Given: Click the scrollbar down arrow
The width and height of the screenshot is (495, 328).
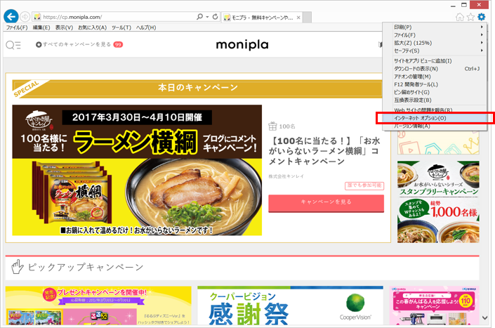Looking at the screenshot, I should click(485, 318).
